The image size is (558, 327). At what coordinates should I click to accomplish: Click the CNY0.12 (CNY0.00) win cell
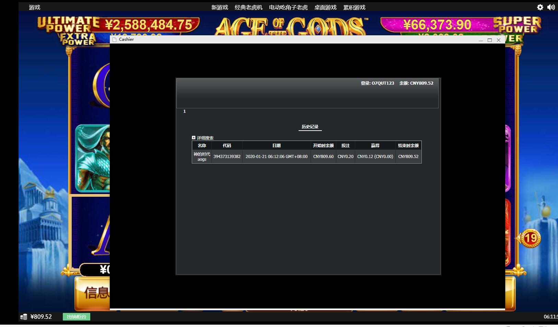(375, 157)
